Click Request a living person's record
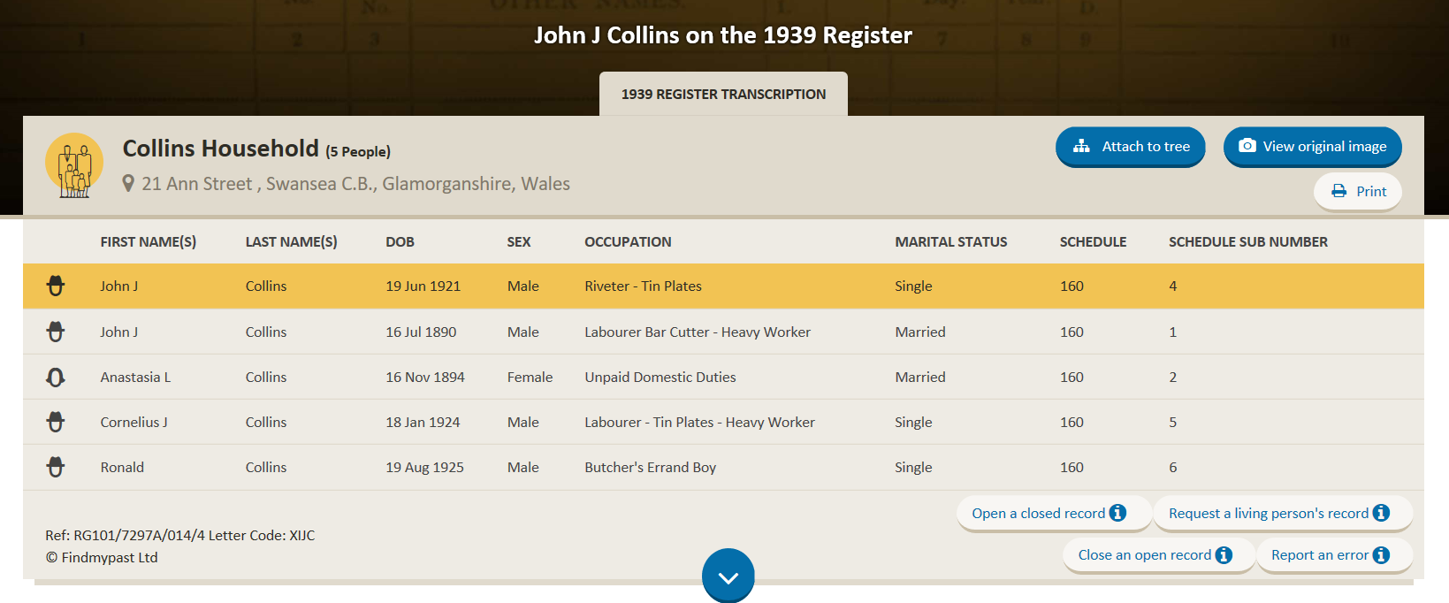Viewport: 1449px width, 603px height. (1283, 513)
